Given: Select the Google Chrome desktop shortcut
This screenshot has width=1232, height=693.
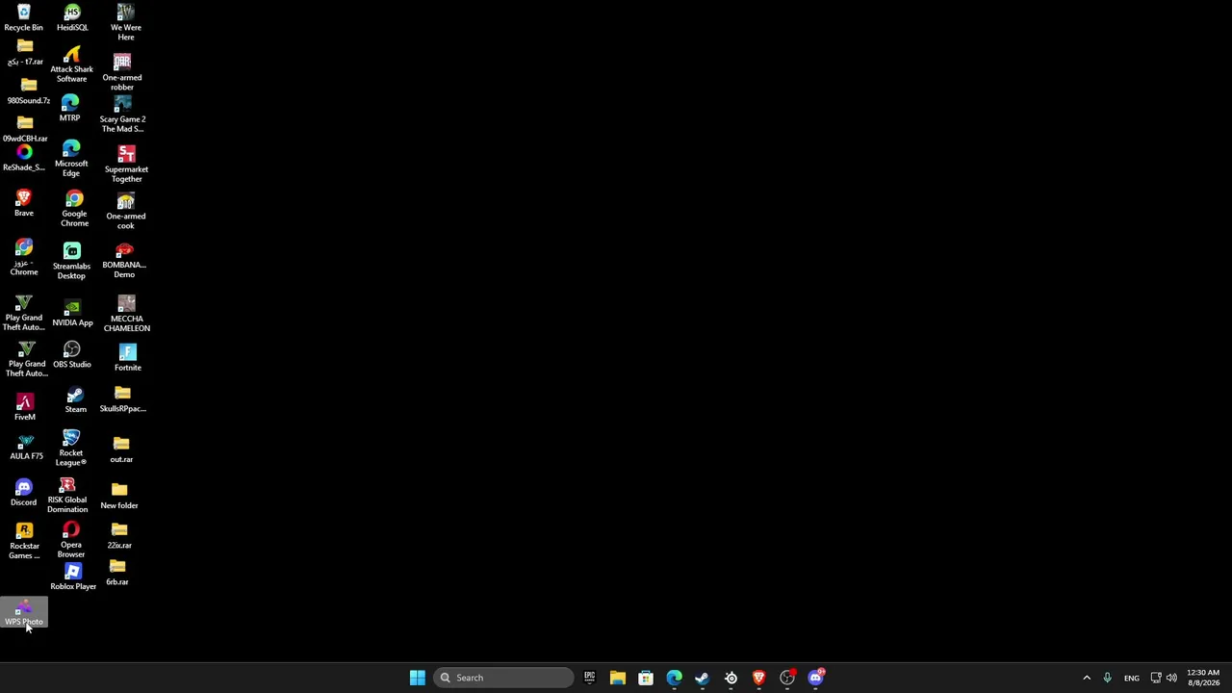Looking at the screenshot, I should point(74,208).
